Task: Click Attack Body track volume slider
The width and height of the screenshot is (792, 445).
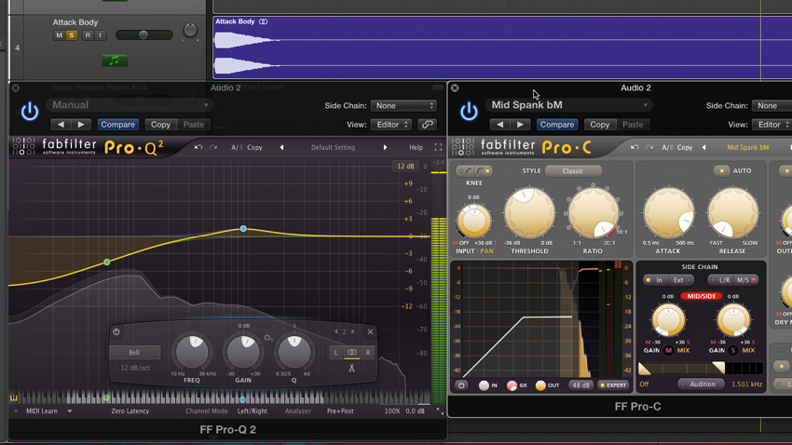Action: (x=143, y=34)
